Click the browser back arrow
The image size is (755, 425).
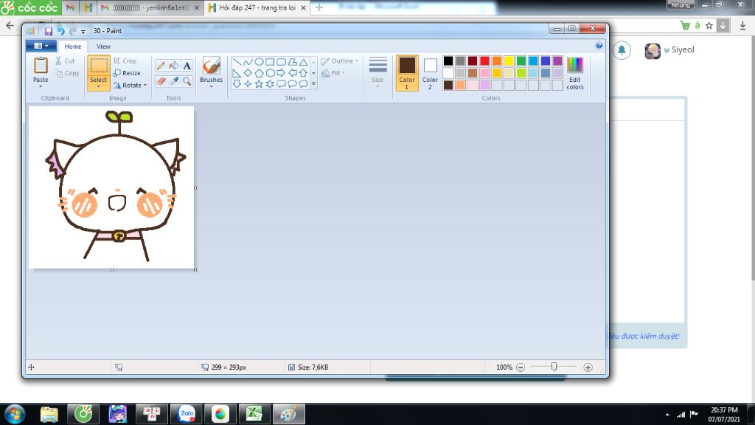coord(10,26)
